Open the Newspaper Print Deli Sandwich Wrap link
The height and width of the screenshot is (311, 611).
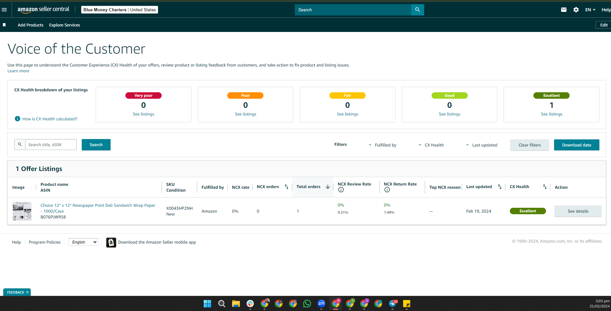coord(98,208)
